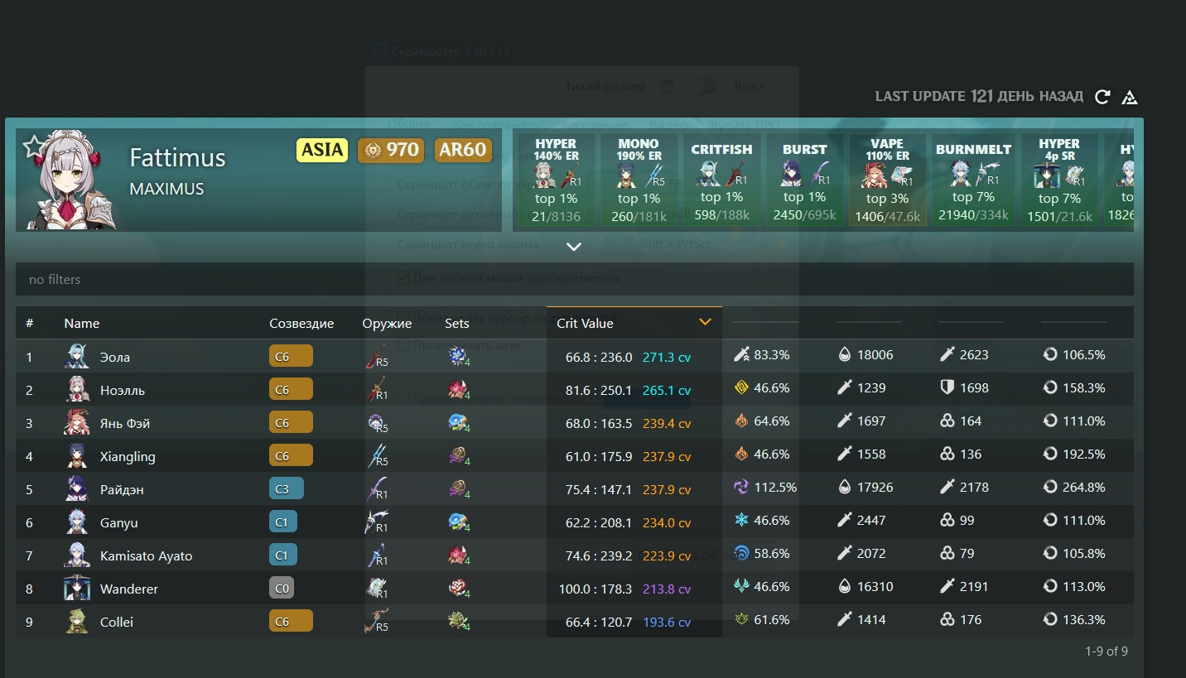1186x678 pixels.
Task: Click the 970 achievements badge
Action: pos(391,150)
